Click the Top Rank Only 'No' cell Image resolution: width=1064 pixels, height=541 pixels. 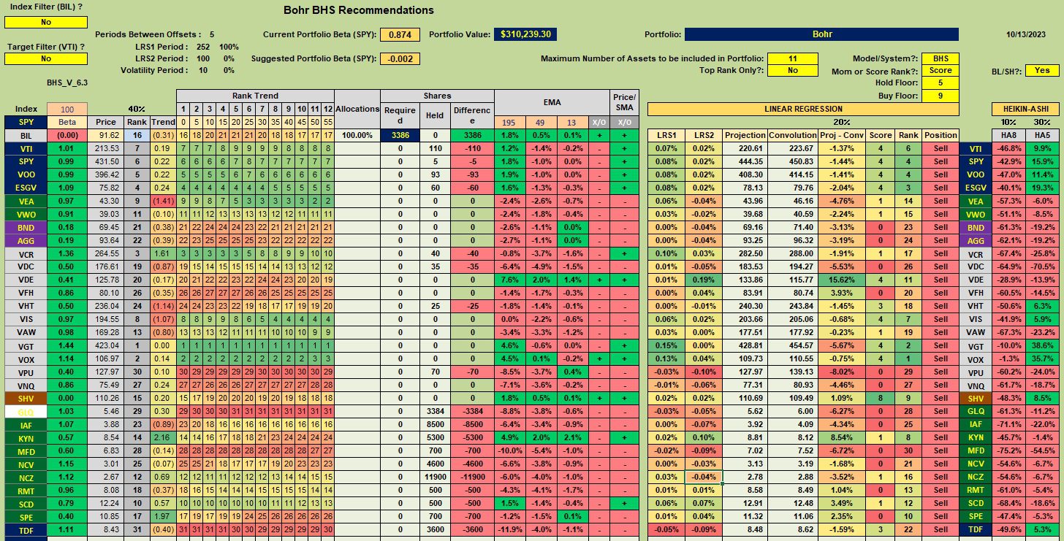click(x=793, y=70)
